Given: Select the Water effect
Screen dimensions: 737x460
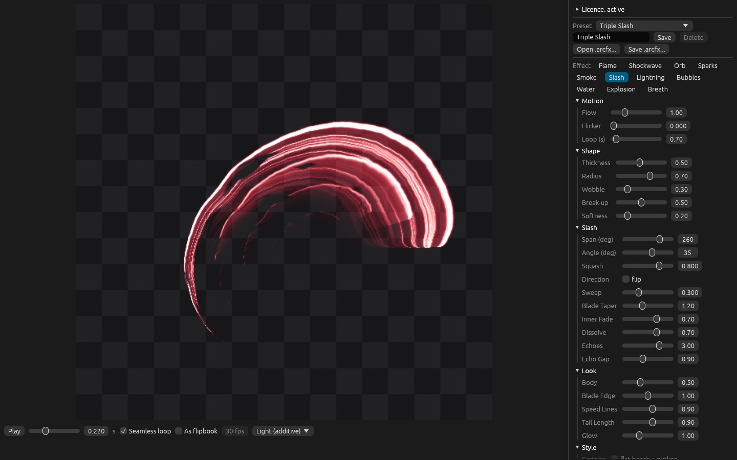Looking at the screenshot, I should pos(586,89).
